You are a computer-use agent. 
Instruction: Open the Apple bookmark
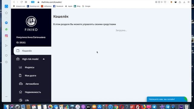69,6
